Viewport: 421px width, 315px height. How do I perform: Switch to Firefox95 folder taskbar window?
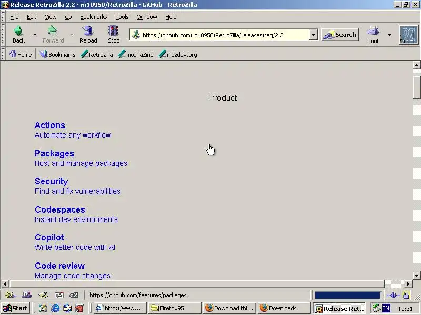click(x=174, y=308)
